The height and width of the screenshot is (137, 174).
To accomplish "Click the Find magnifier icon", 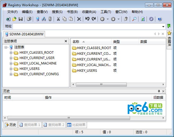I will [134, 19].
